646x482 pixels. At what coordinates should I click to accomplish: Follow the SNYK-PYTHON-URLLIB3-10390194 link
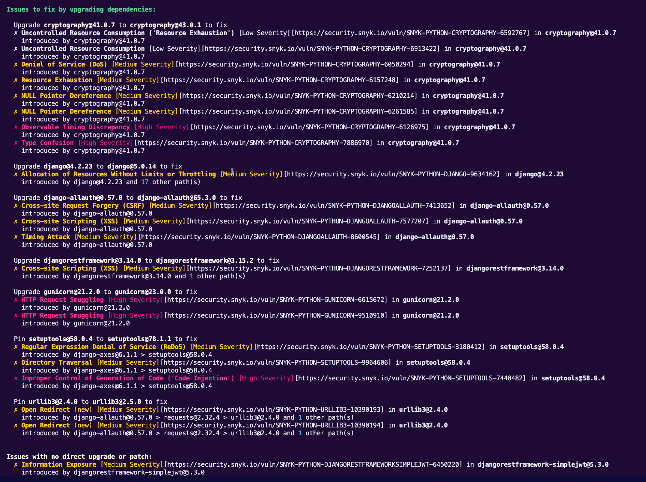tap(272, 425)
